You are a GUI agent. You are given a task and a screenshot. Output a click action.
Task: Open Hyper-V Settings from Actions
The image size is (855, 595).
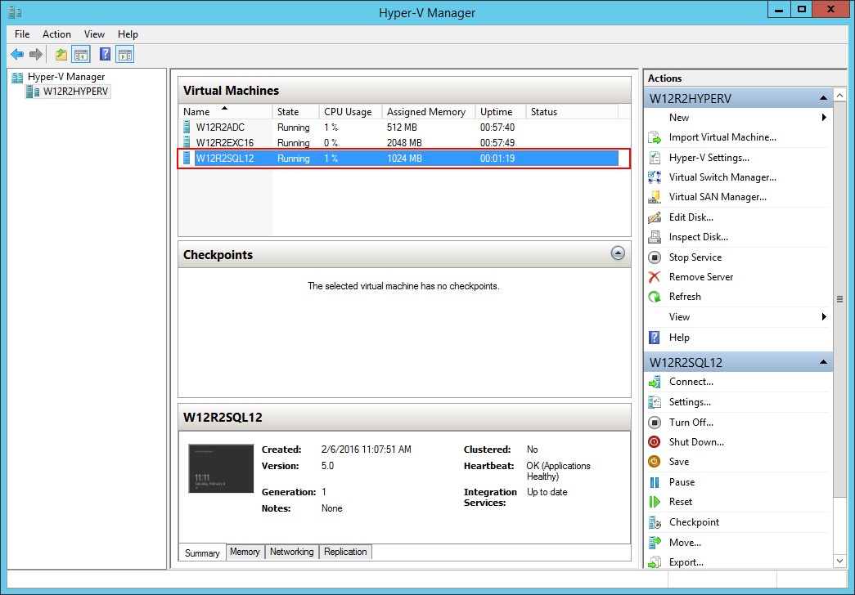pos(709,158)
